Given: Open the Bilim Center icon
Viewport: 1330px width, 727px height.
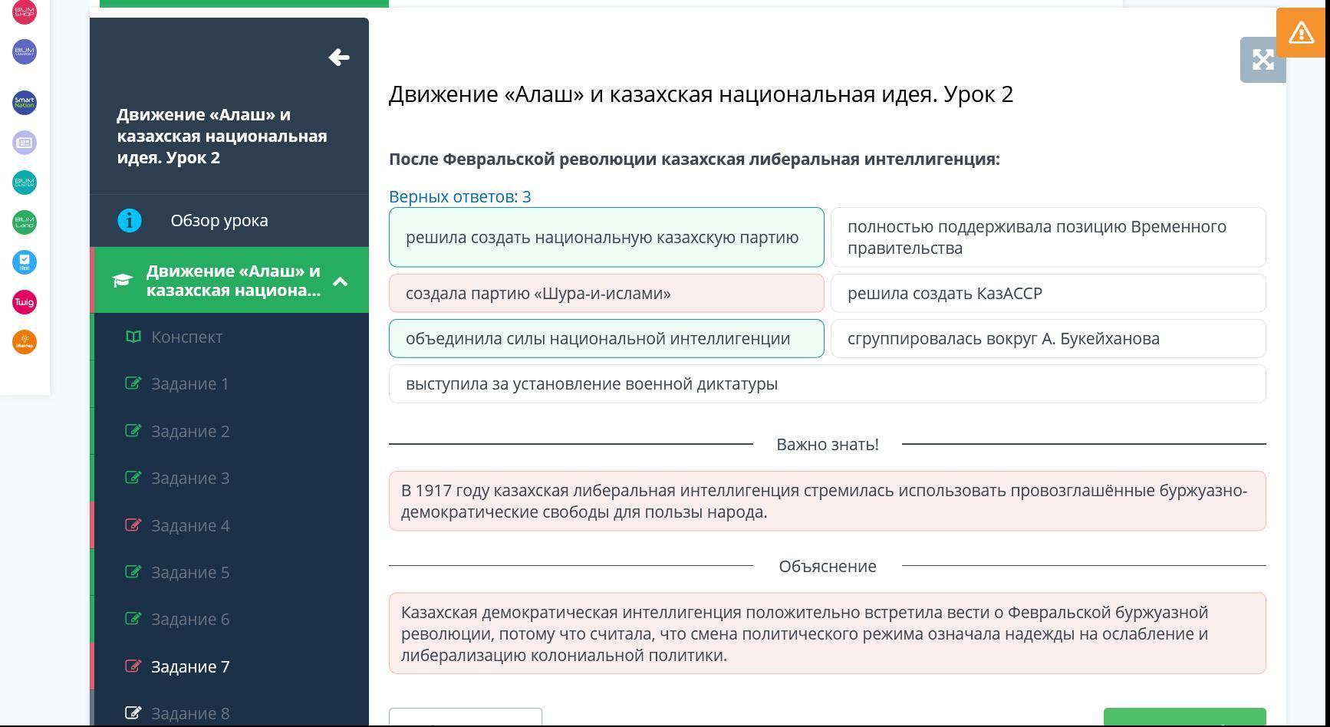Looking at the screenshot, I should coord(25,183).
